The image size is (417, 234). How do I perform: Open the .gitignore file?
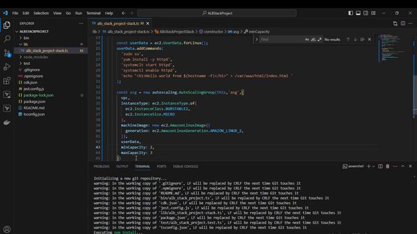coord(32,70)
